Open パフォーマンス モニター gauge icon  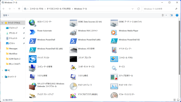(114, 95)
